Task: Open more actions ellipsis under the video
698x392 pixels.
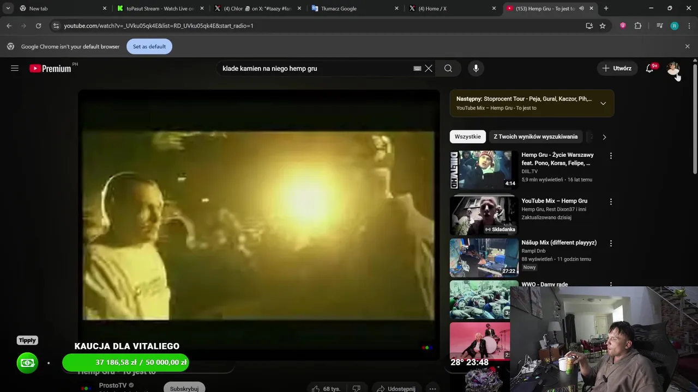Action: pyautogui.click(x=432, y=388)
